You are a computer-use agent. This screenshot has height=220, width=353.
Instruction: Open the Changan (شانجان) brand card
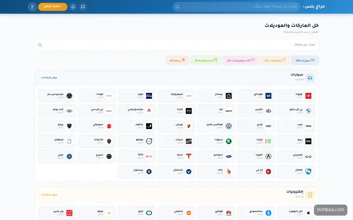(x=176, y=172)
